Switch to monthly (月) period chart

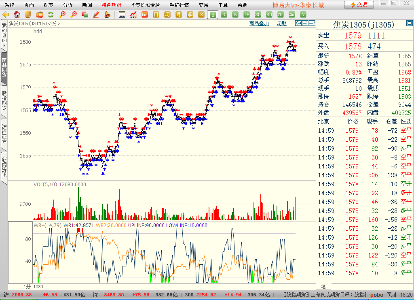pos(179,15)
